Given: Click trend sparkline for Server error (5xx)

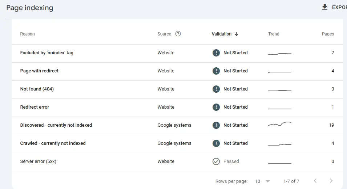Looking at the screenshot, I should click(x=280, y=163).
